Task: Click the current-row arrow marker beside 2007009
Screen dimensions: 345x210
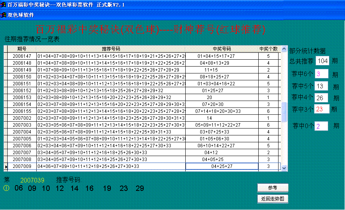Action: click(6, 166)
